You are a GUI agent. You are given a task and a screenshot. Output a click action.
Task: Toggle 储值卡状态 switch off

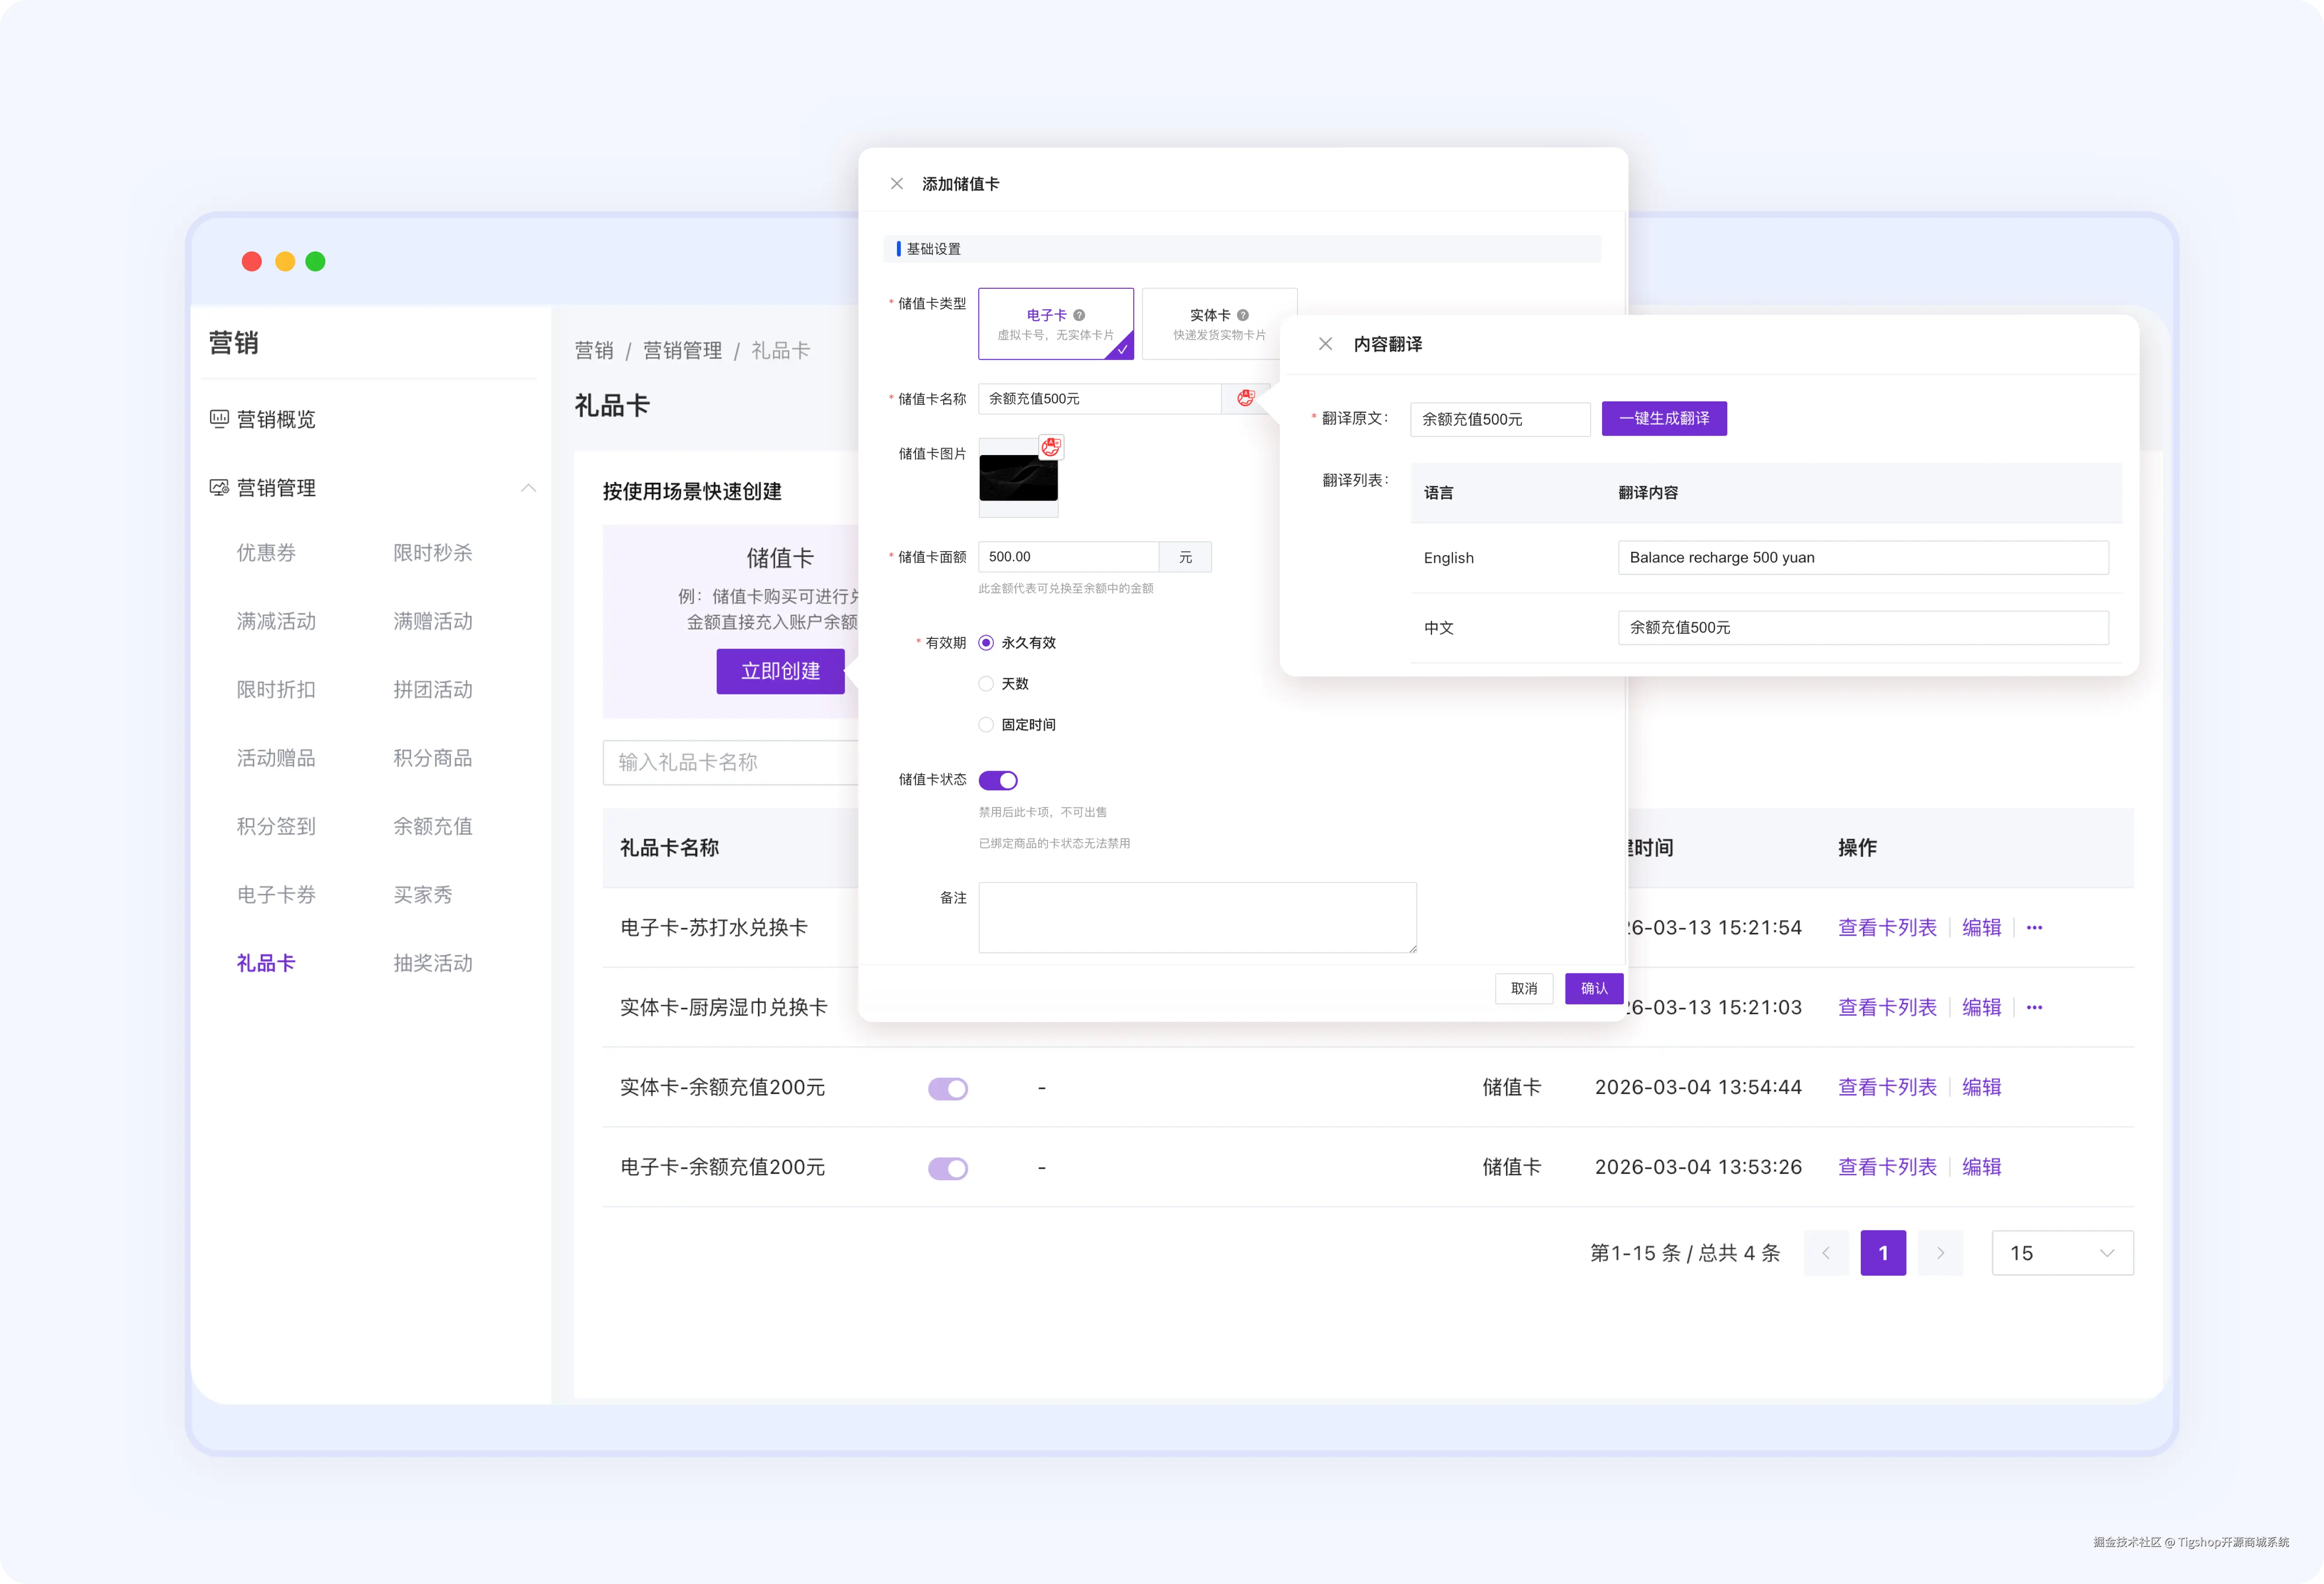(x=997, y=780)
